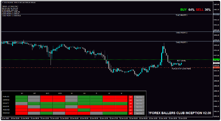Click the TAKE PROFIT 2 line label
Viewport: 221px width, 121px height.
[181, 33]
